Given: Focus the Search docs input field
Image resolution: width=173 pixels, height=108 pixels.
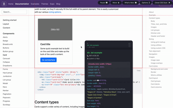Looking at the screenshot, I should (x=14, y=12).
